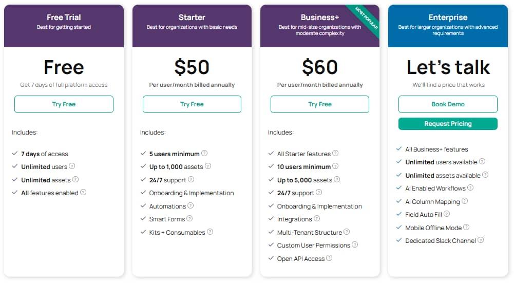
Task: Click info icon beside AI Column Mapping
Action: point(465,201)
